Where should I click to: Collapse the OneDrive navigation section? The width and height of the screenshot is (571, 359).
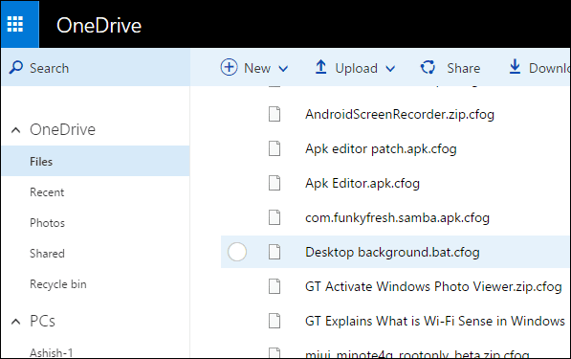pos(15,130)
